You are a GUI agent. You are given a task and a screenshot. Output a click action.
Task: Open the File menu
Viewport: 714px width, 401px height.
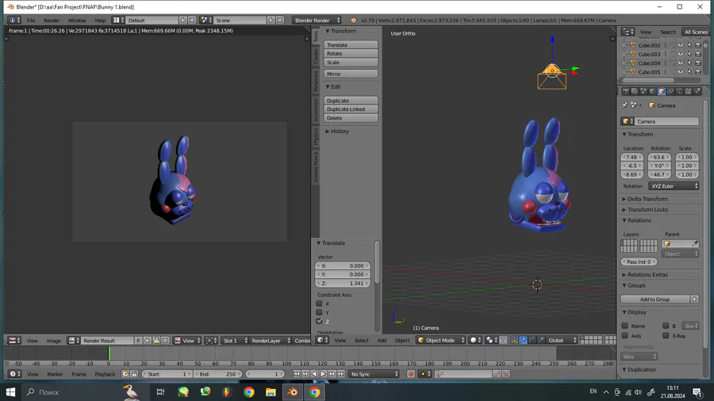point(30,21)
